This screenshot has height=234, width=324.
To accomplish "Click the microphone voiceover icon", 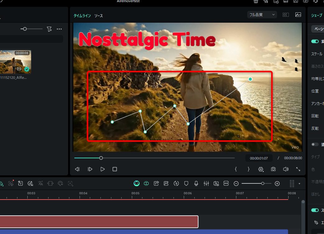I will click(196, 183).
